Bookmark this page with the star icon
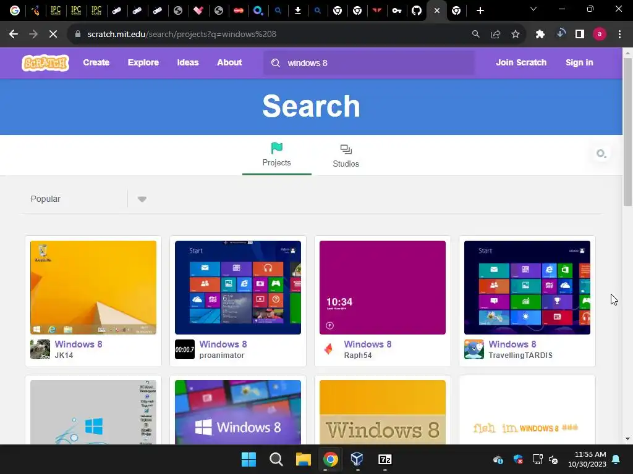 (x=516, y=35)
